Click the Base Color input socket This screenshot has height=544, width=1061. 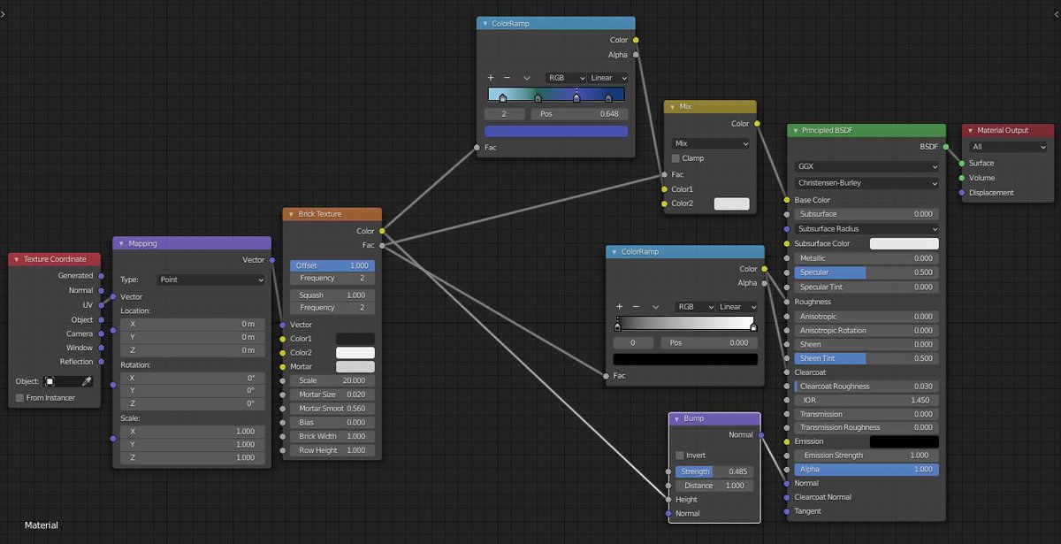tap(786, 200)
